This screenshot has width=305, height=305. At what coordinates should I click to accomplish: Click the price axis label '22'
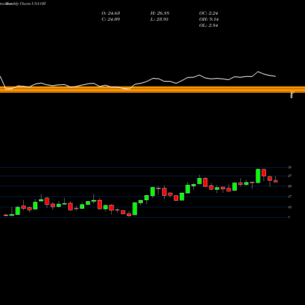tap(290, 186)
